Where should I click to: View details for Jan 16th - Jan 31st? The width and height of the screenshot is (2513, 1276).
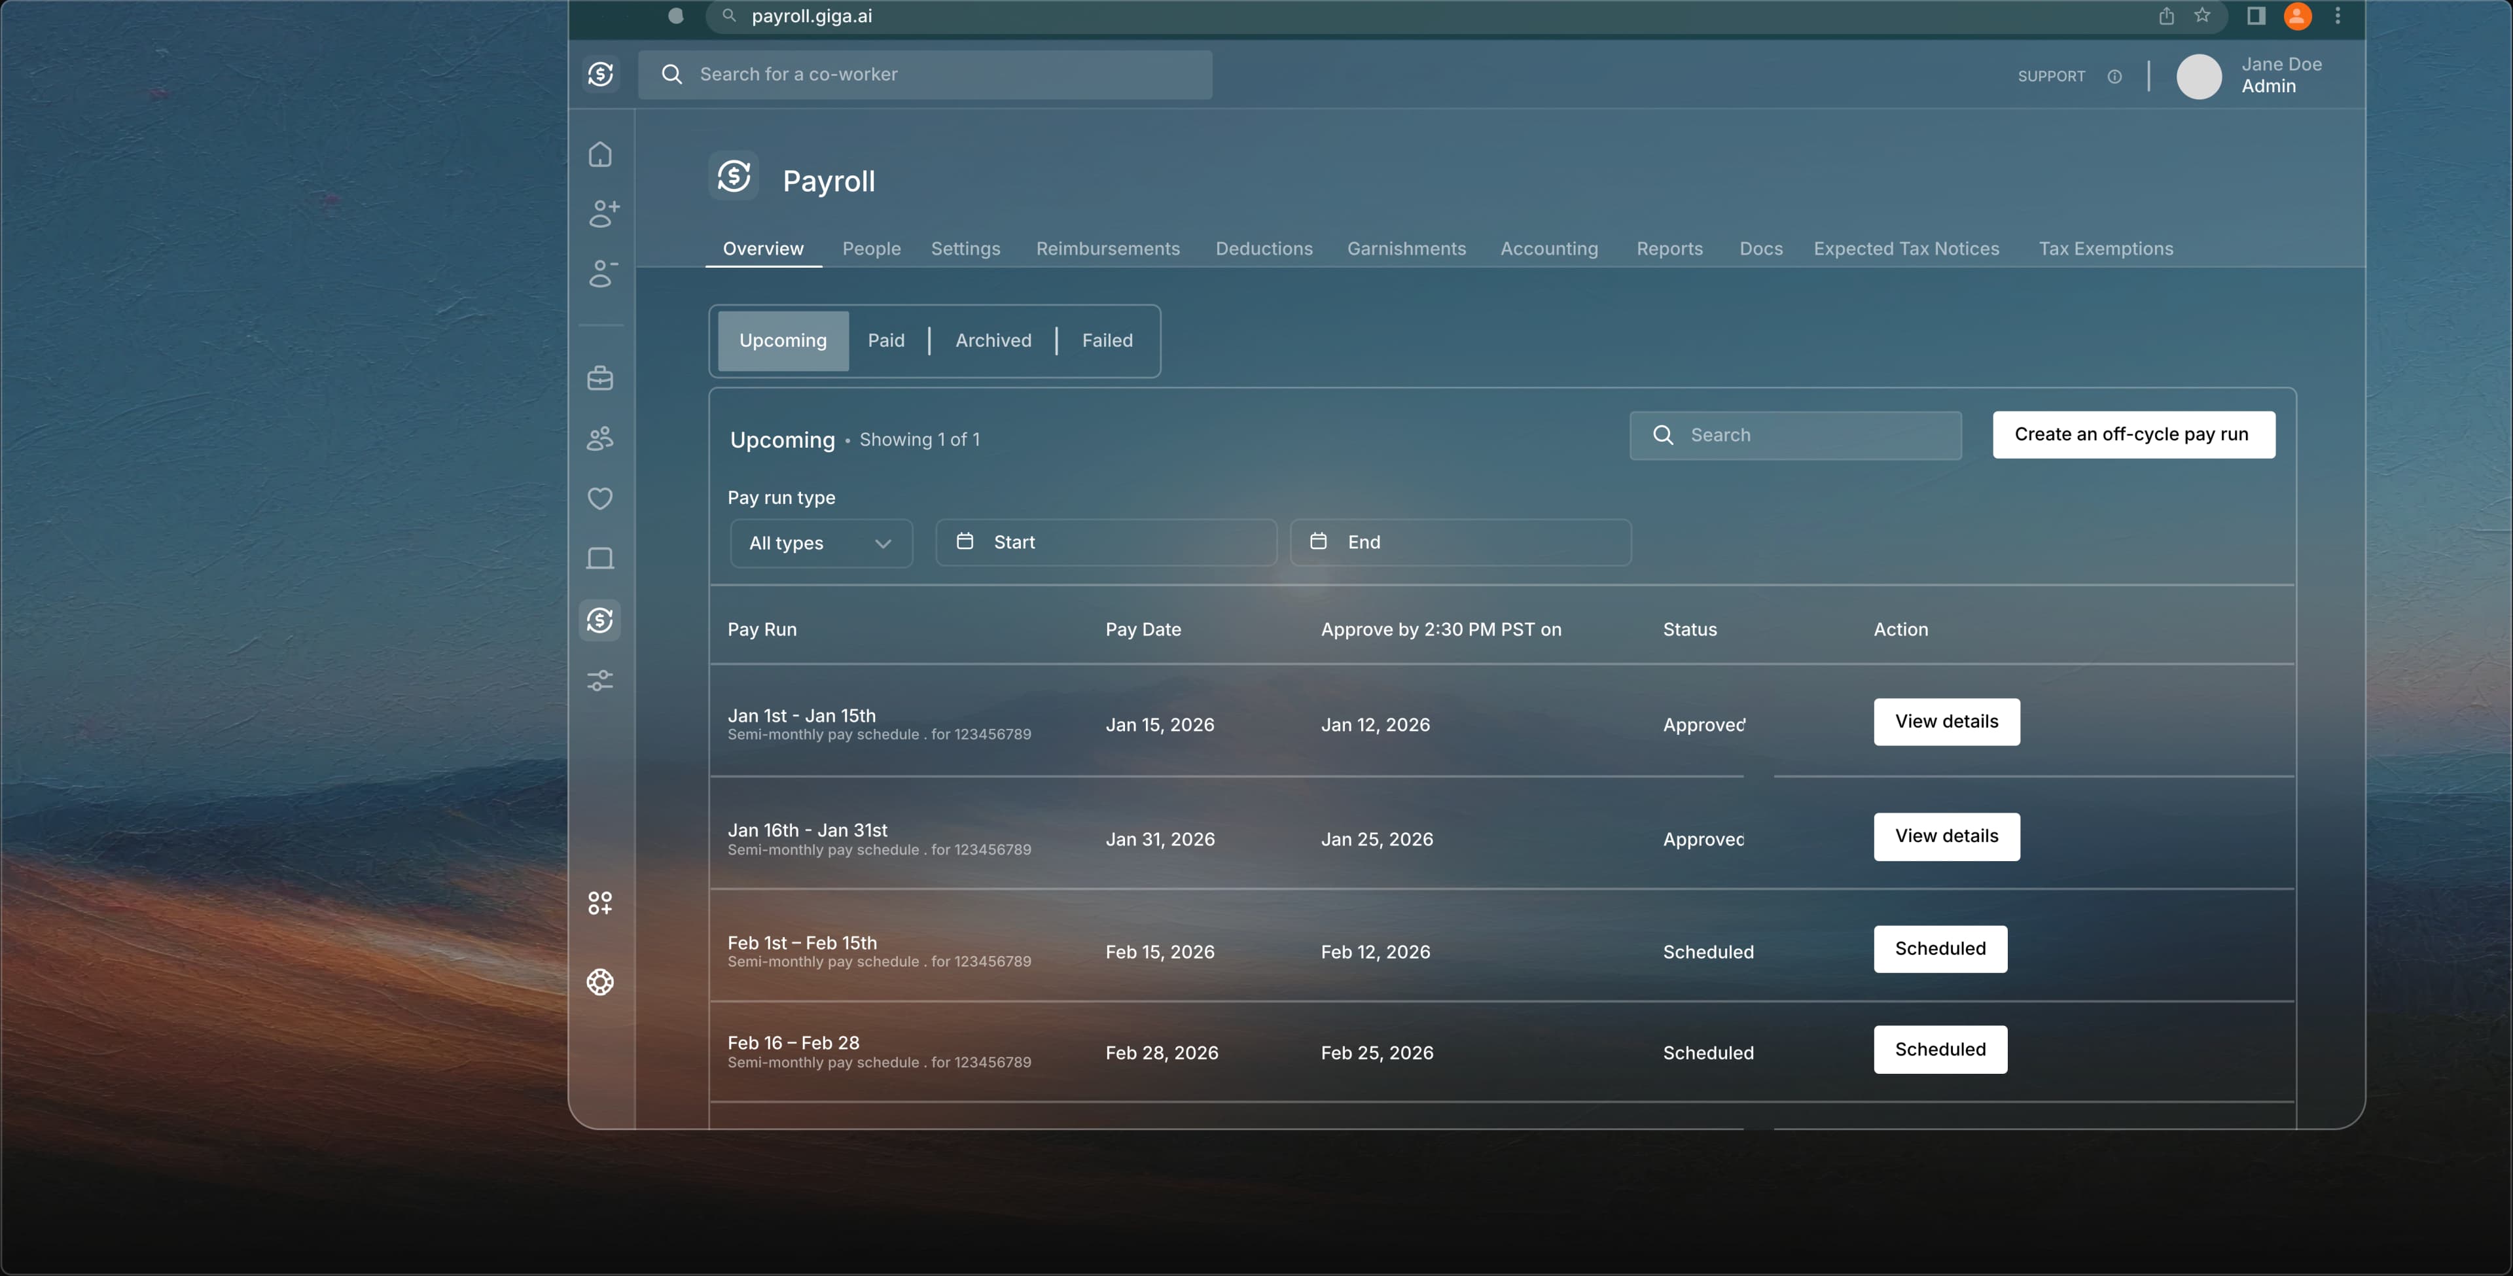[x=1946, y=836]
